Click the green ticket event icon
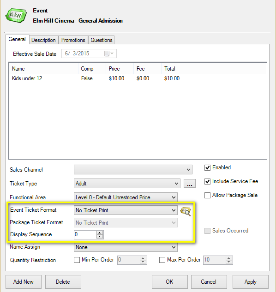Screen dimensions: 276x292 [x=16, y=16]
